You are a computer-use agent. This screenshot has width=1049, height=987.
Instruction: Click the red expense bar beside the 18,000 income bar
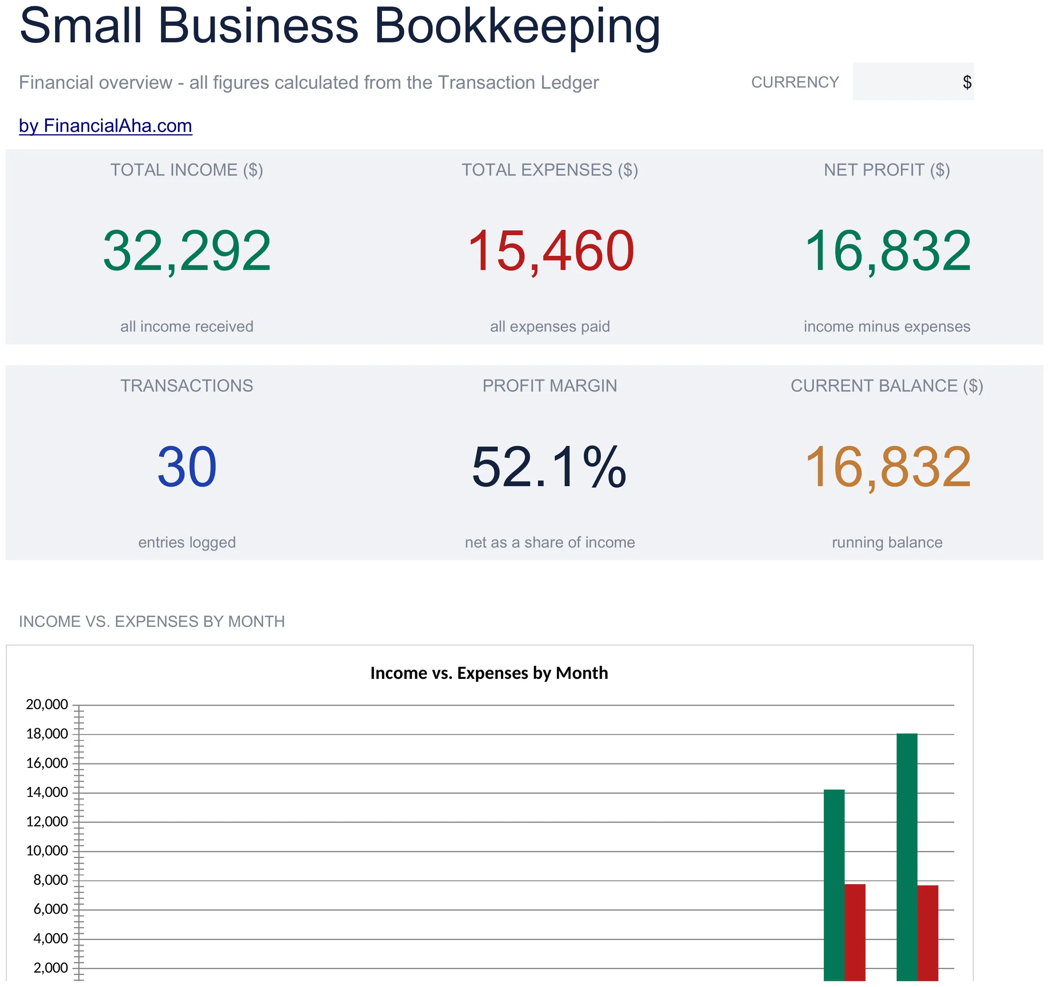(927, 933)
